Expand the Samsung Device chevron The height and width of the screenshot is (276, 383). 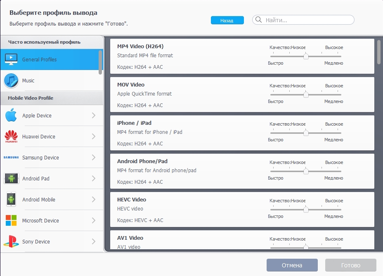click(x=94, y=157)
